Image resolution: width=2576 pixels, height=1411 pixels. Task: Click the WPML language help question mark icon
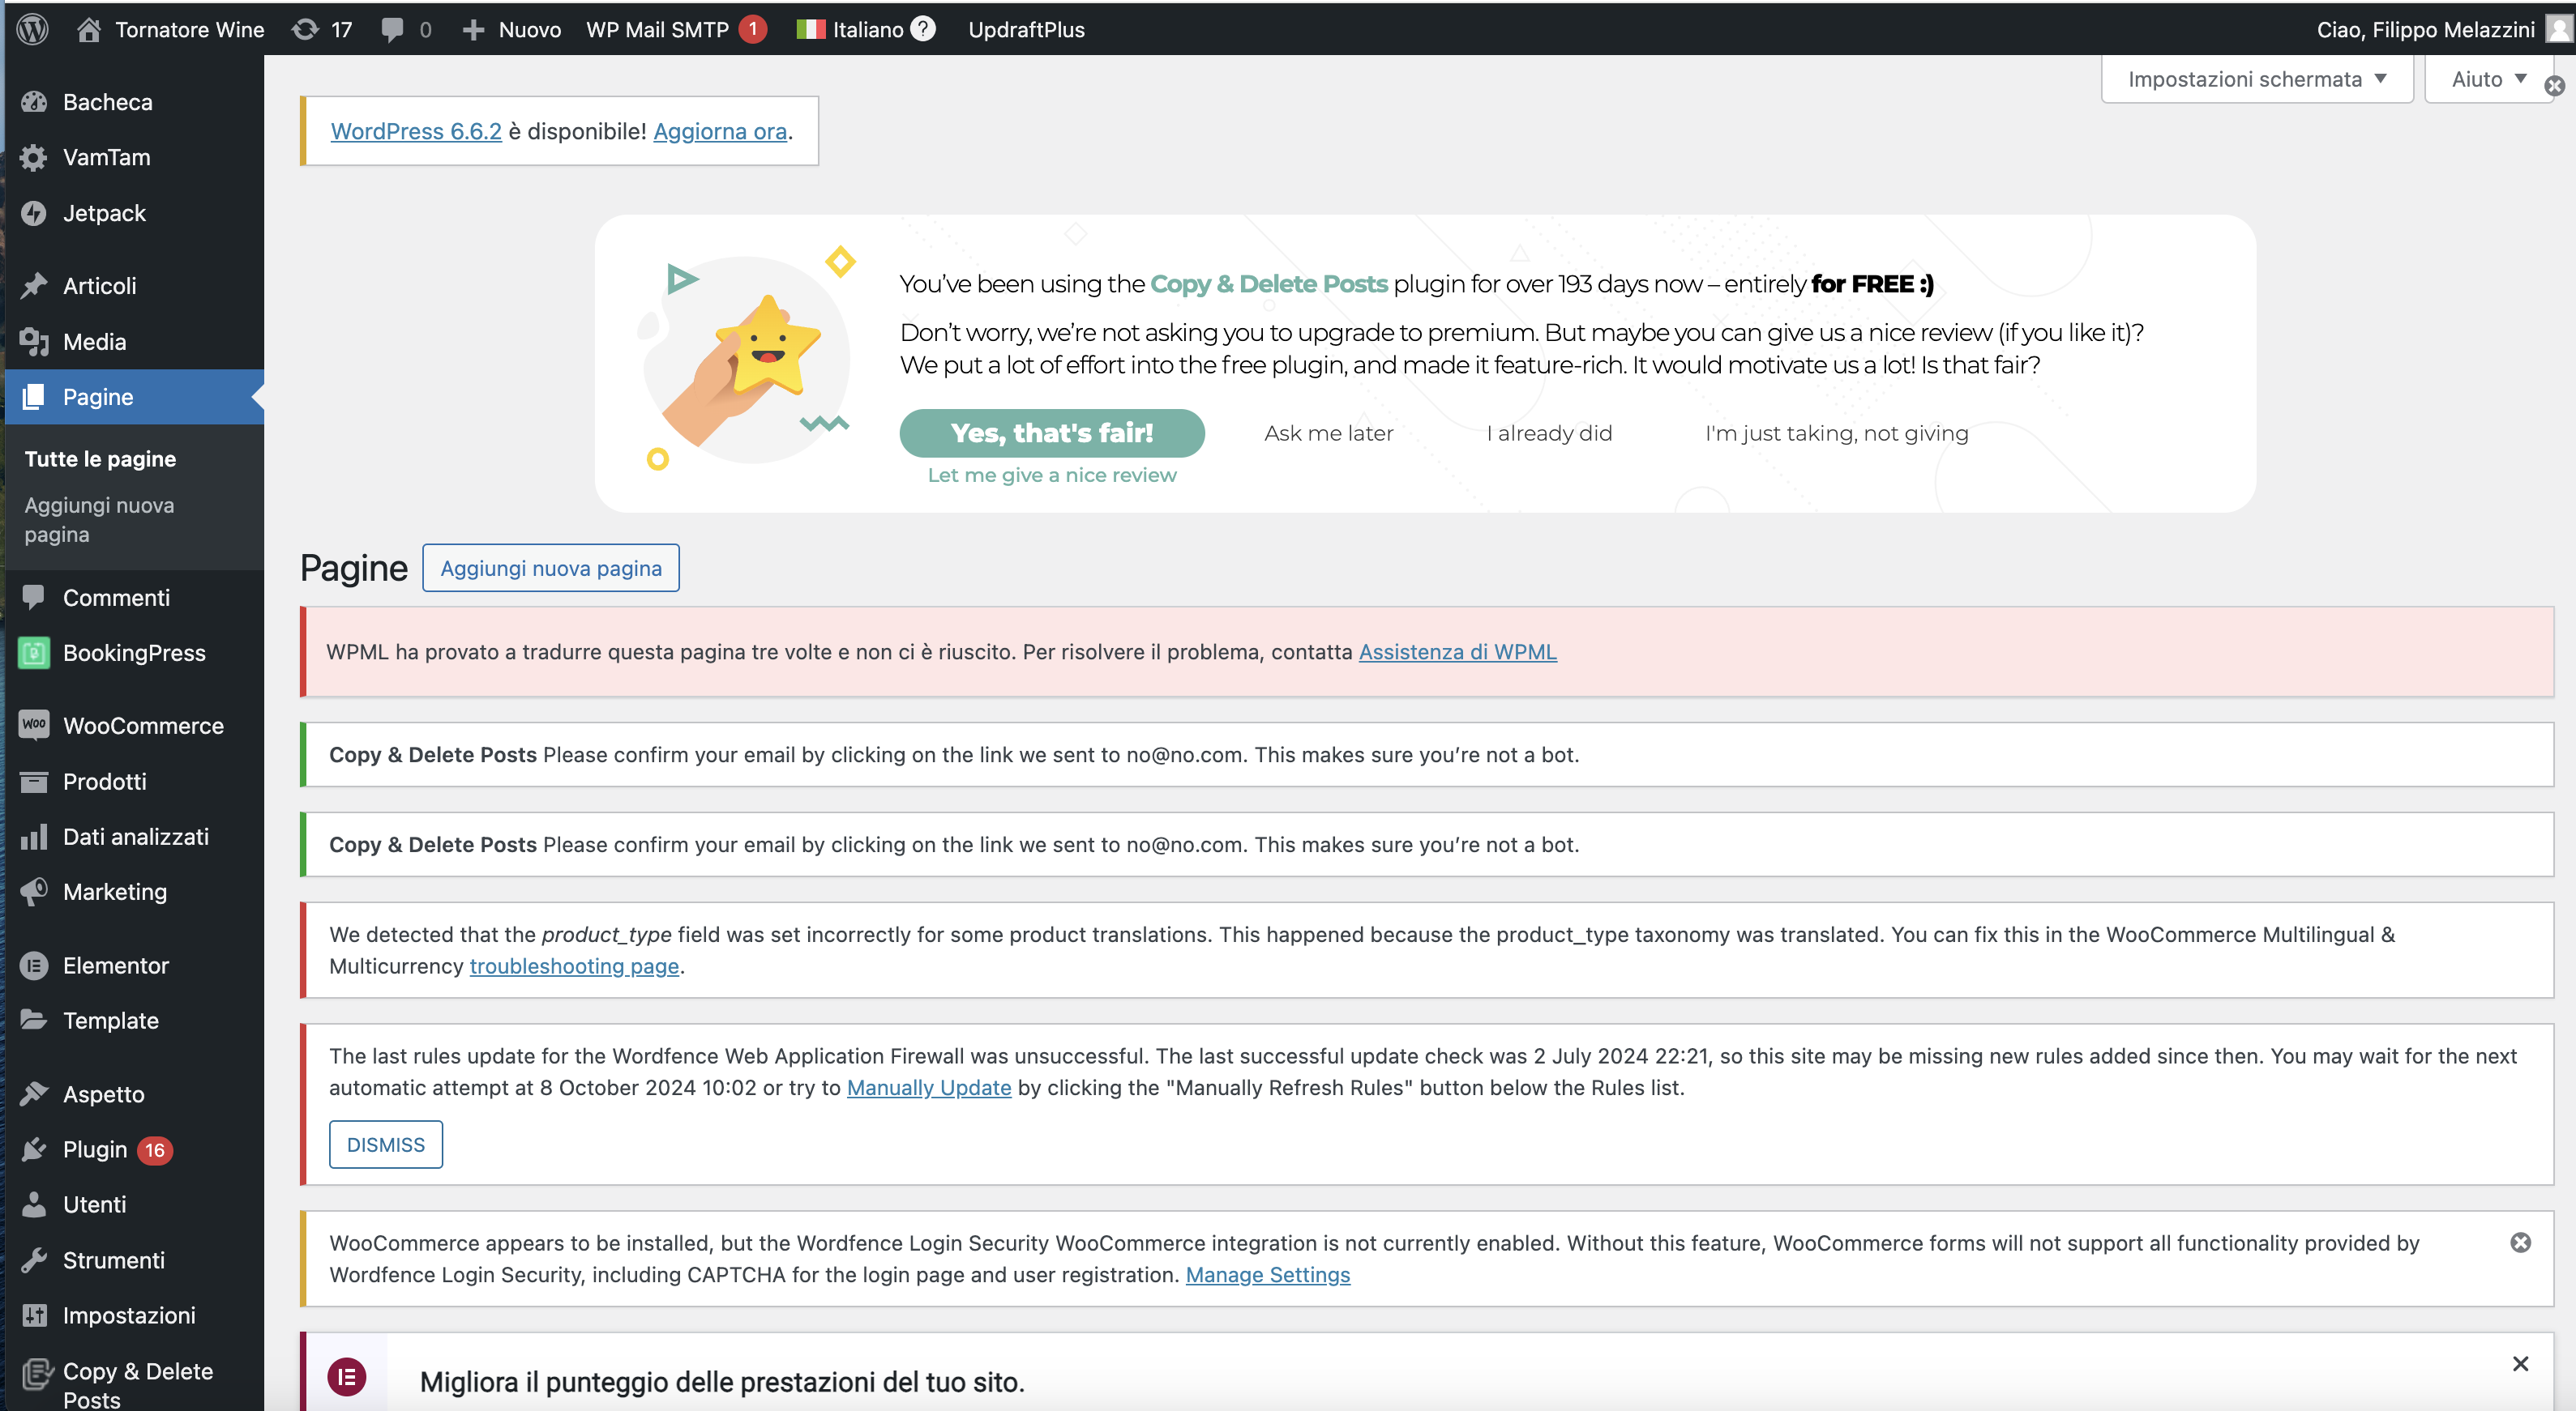(x=924, y=29)
